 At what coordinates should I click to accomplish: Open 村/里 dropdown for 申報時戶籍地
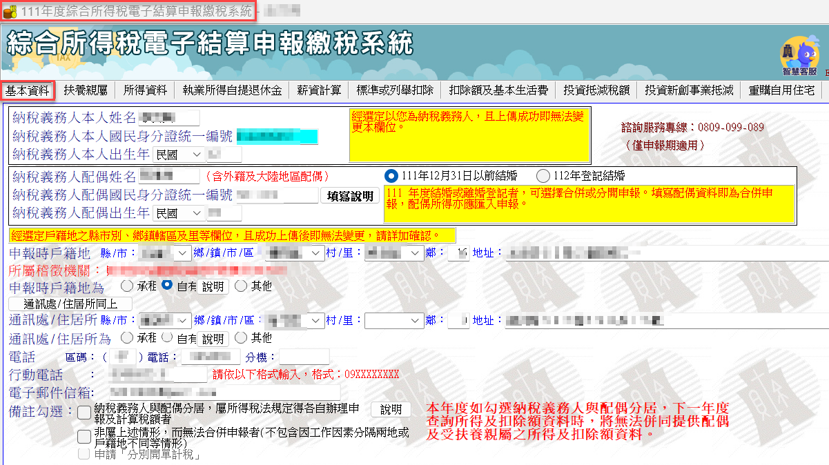pyautogui.click(x=394, y=253)
